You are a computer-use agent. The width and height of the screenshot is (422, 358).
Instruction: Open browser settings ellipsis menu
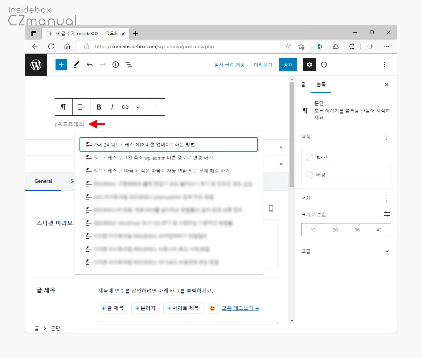click(x=387, y=46)
